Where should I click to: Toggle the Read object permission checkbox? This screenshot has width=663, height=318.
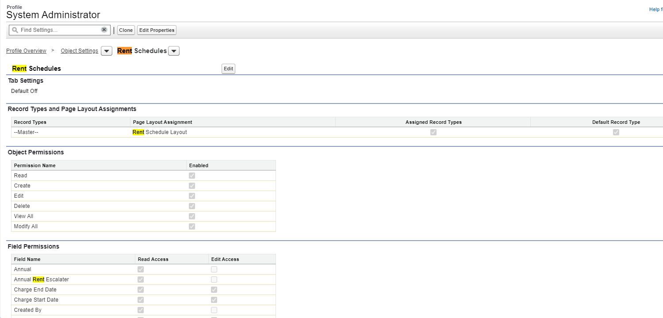point(192,176)
